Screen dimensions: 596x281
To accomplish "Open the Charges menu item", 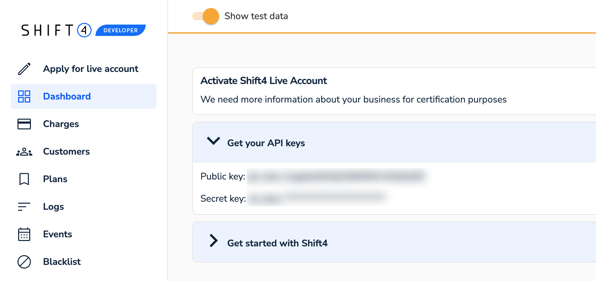I will (x=61, y=124).
